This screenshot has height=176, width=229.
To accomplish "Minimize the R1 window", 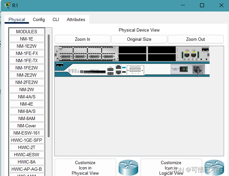I will click(183, 5).
